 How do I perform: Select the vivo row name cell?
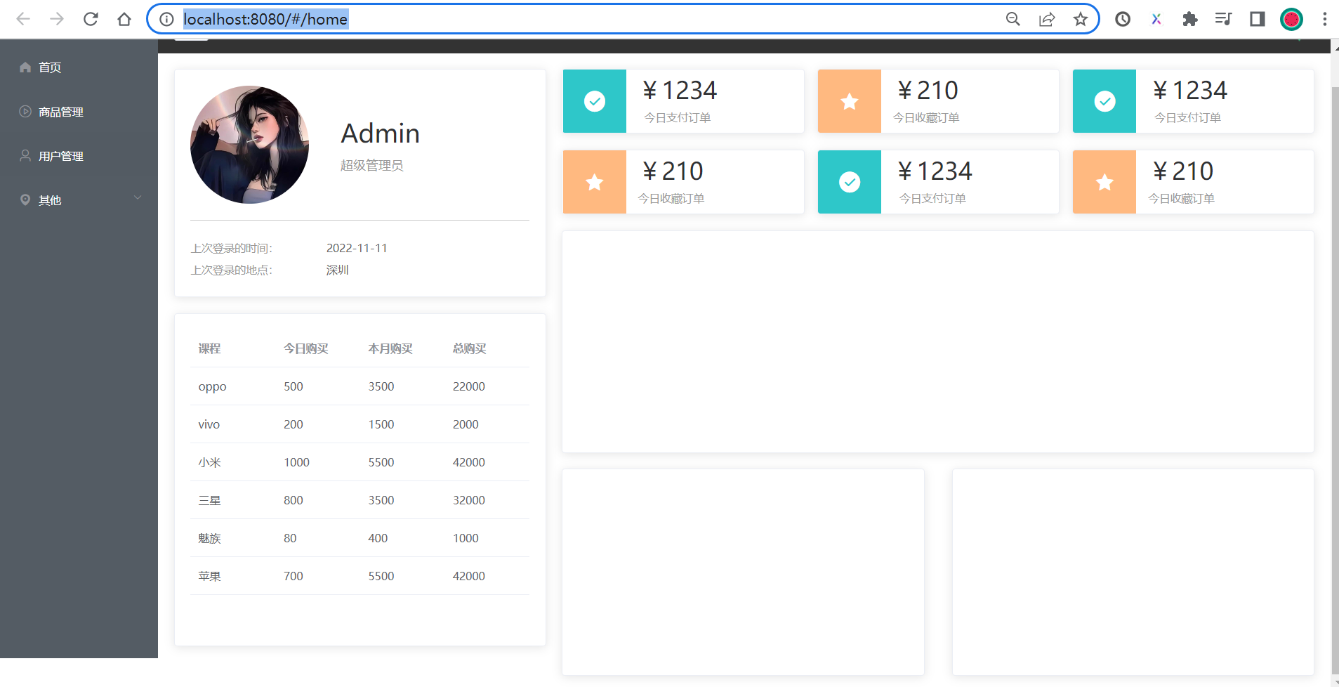click(209, 424)
